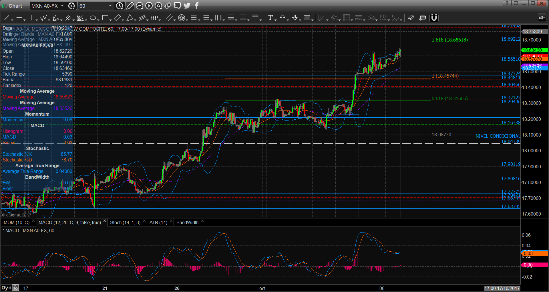Image resolution: width=549 pixels, height=292 pixels.
Task: Toggle the Dyn time scale button
Action: tap(6, 288)
